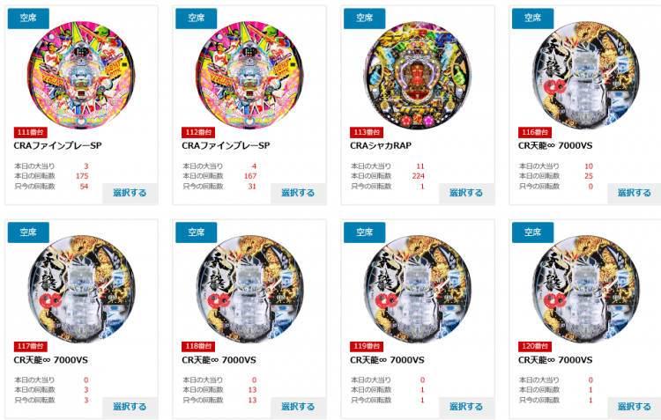Choose machine 119 via 選択する
Viewport: 661px width, 420px height.
pos(466,407)
